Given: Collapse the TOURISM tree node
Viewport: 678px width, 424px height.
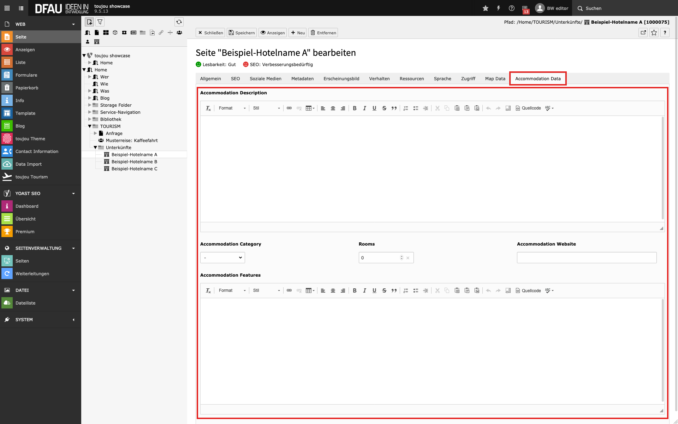Looking at the screenshot, I should (90, 126).
